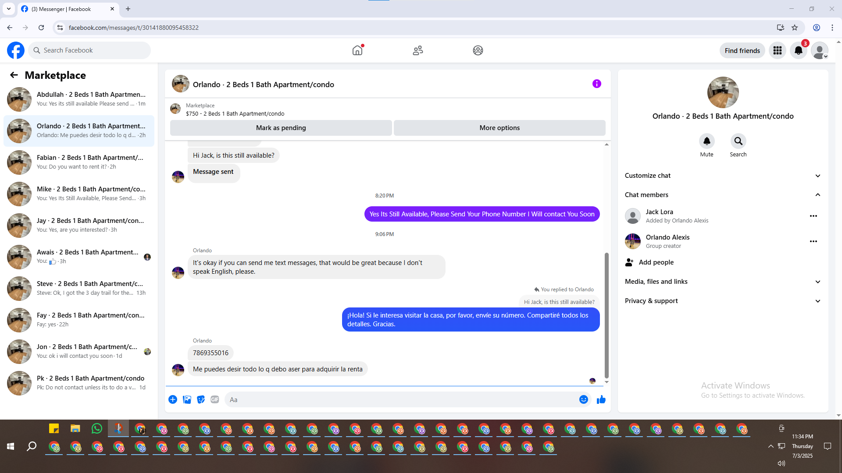
Task: Click the purple conversation info icon
Action: tap(596, 84)
